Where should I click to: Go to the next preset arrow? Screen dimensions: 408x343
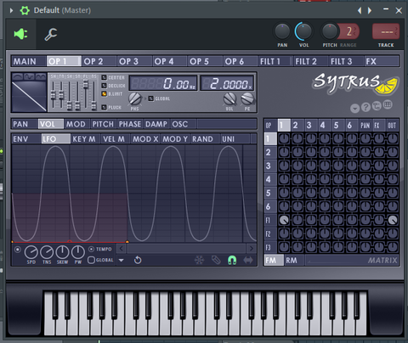pos(370,10)
